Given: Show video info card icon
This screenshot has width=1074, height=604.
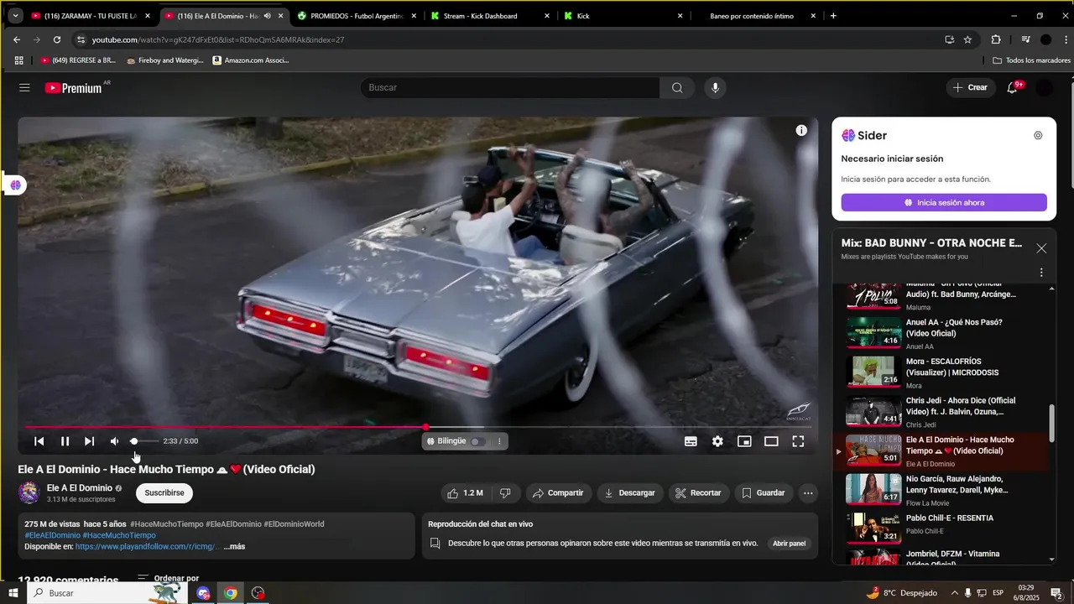Looking at the screenshot, I should coord(801,130).
